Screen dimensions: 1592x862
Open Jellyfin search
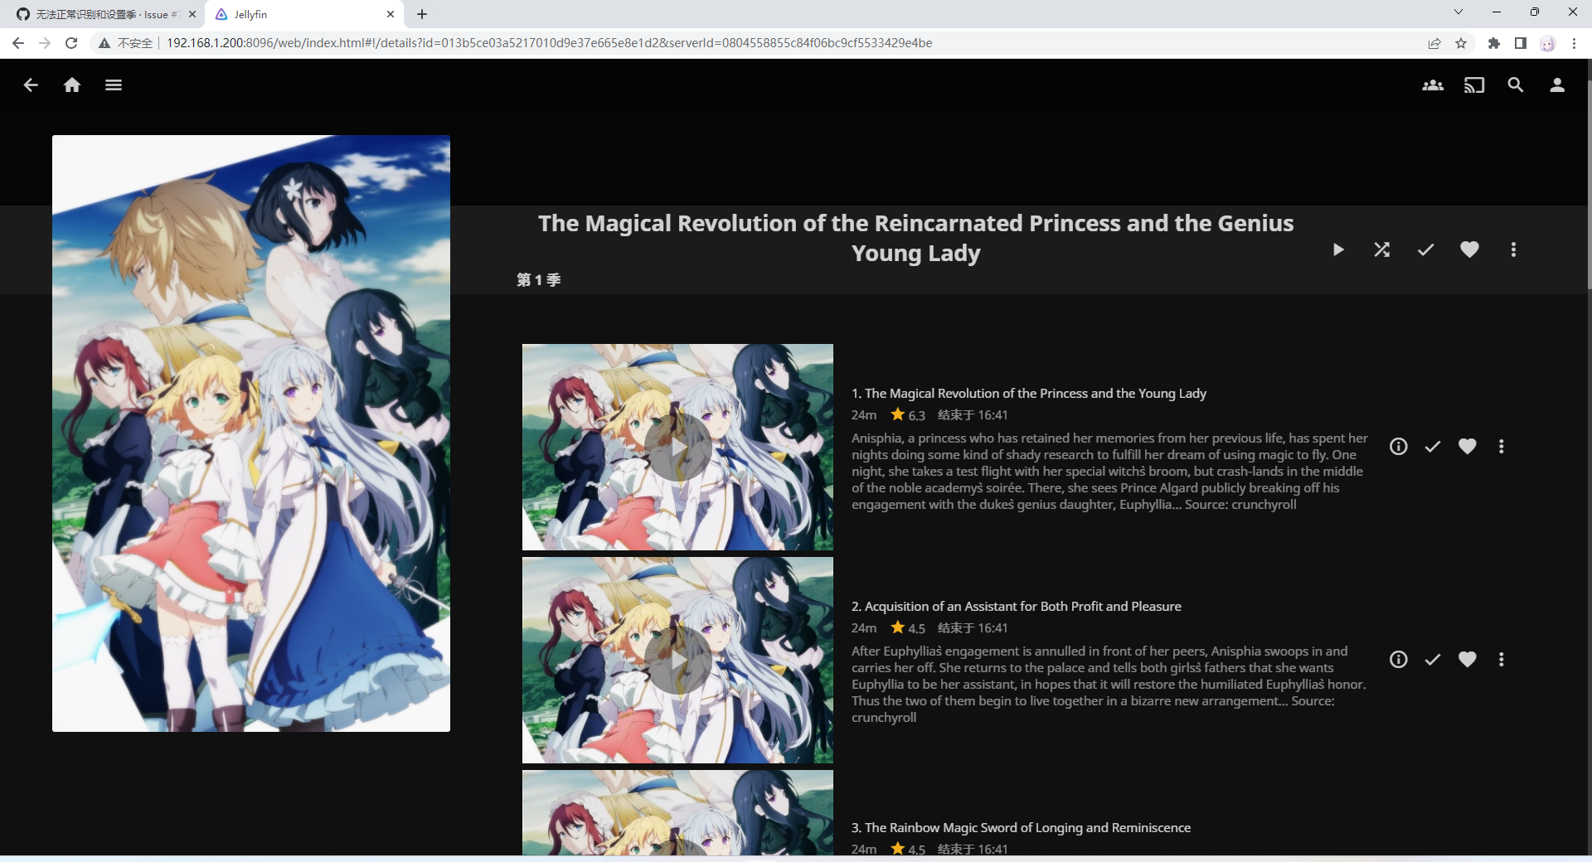pos(1516,85)
